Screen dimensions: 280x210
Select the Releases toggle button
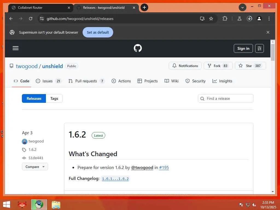[x=34, y=98]
